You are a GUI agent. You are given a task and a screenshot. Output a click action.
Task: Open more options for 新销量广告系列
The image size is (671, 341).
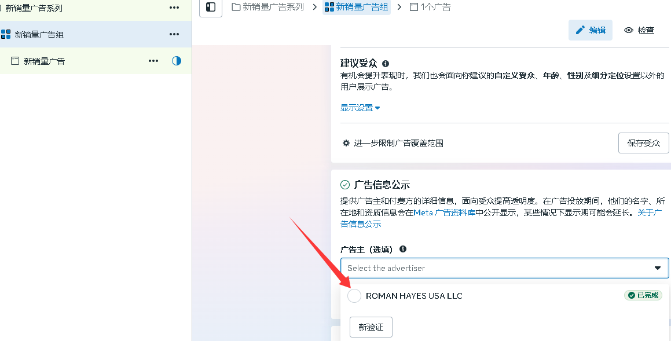tap(174, 8)
